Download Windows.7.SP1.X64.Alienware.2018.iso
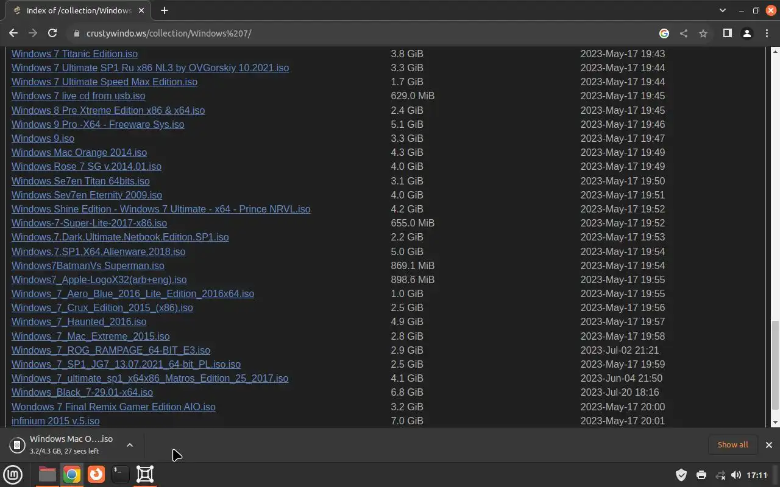780x487 pixels. pyautogui.click(x=98, y=251)
